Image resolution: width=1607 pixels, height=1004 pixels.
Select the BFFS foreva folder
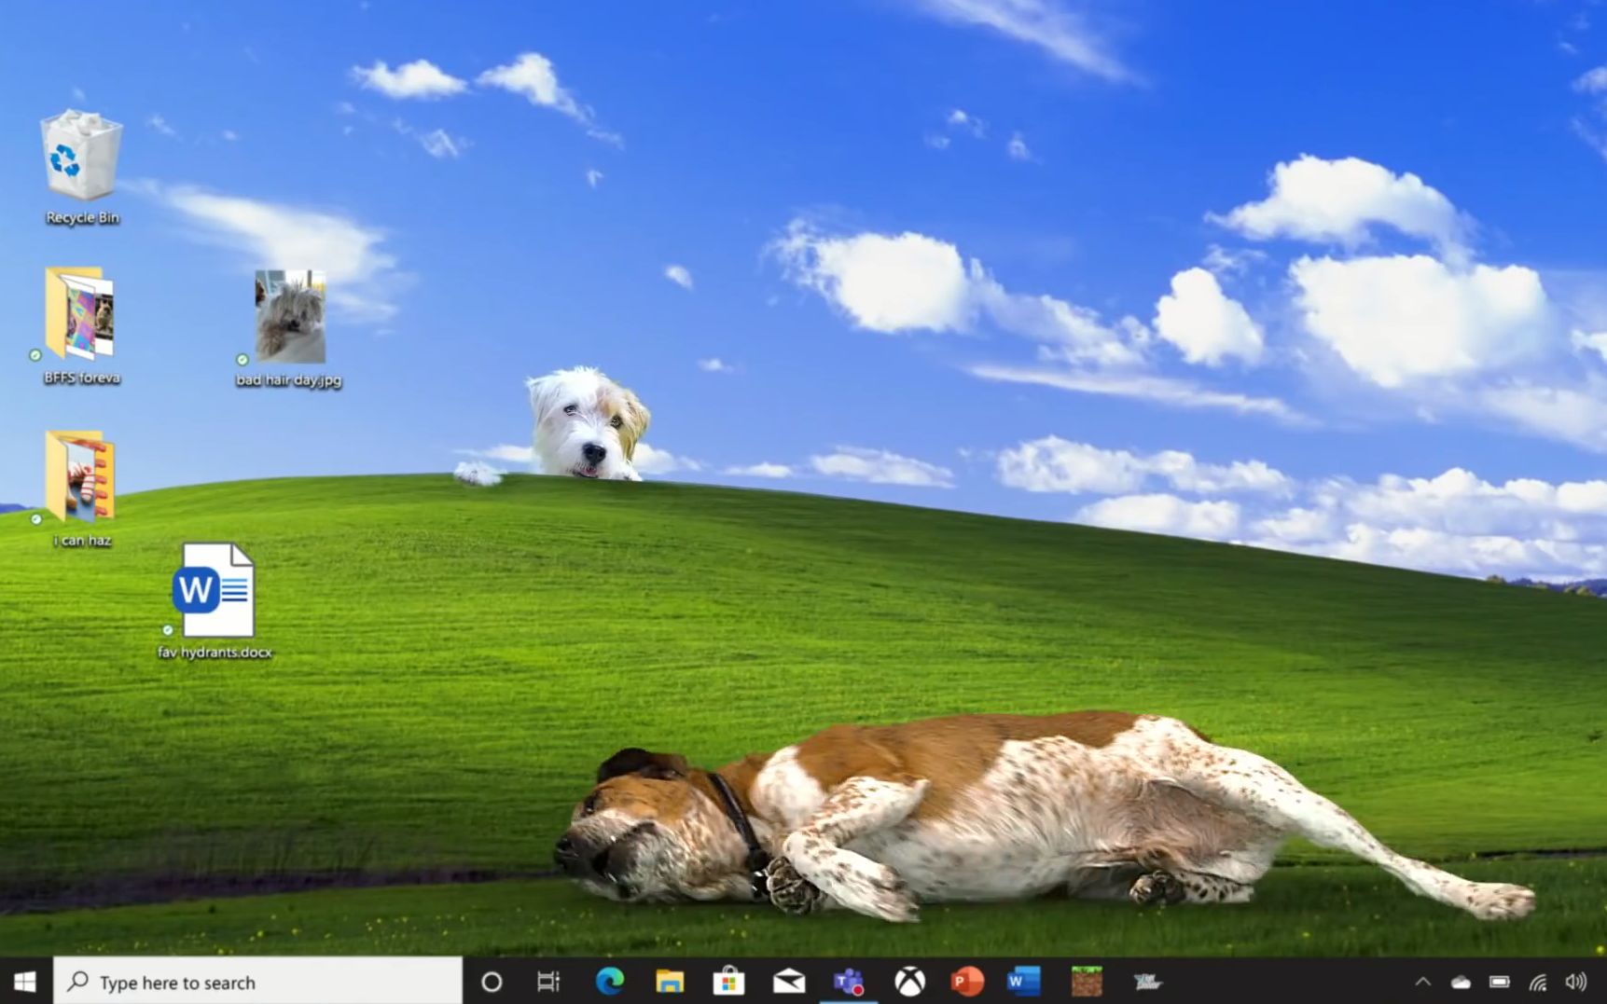[x=81, y=326]
